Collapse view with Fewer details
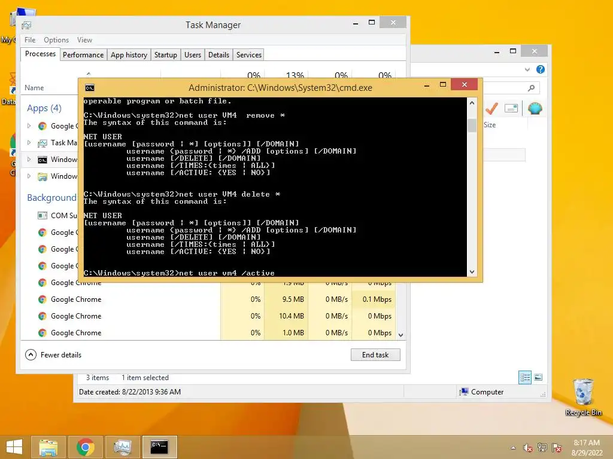 [53, 355]
